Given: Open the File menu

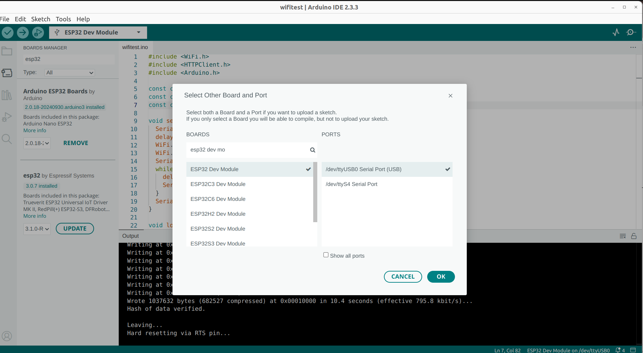Looking at the screenshot, I should pos(5,19).
